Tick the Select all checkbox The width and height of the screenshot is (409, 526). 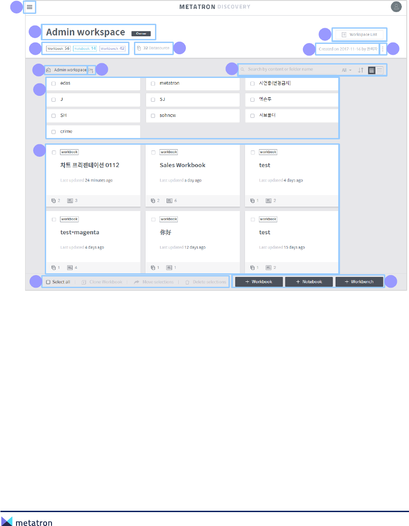point(48,282)
